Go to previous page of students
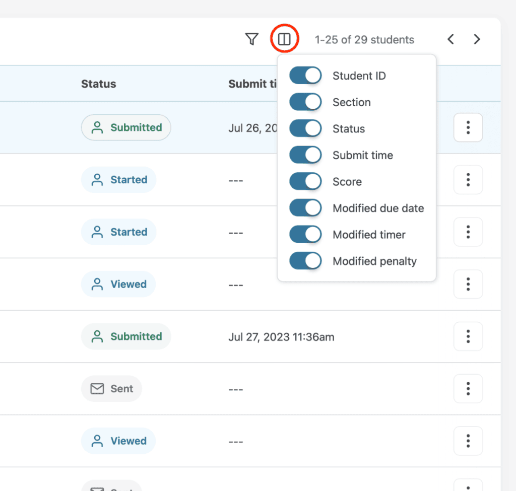516x491 pixels. tap(450, 39)
